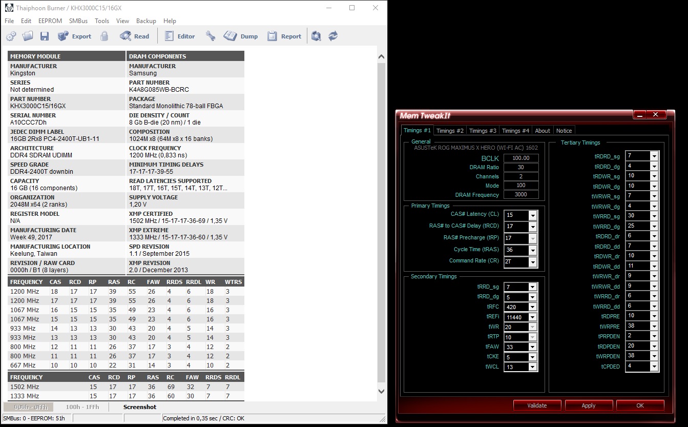
Task: Click the serial number "A10CCC7Dh"
Action: [28, 123]
